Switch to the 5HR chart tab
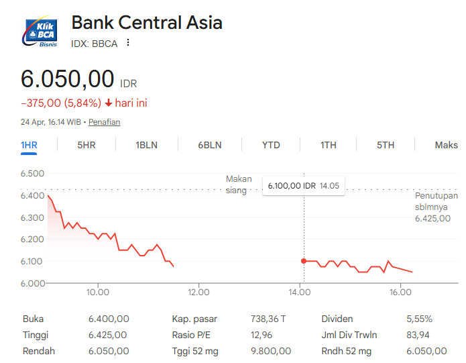The image size is (466, 363). coord(86,145)
